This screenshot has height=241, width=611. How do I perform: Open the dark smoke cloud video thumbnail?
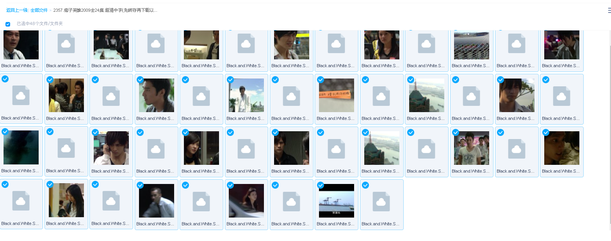pos(21,148)
